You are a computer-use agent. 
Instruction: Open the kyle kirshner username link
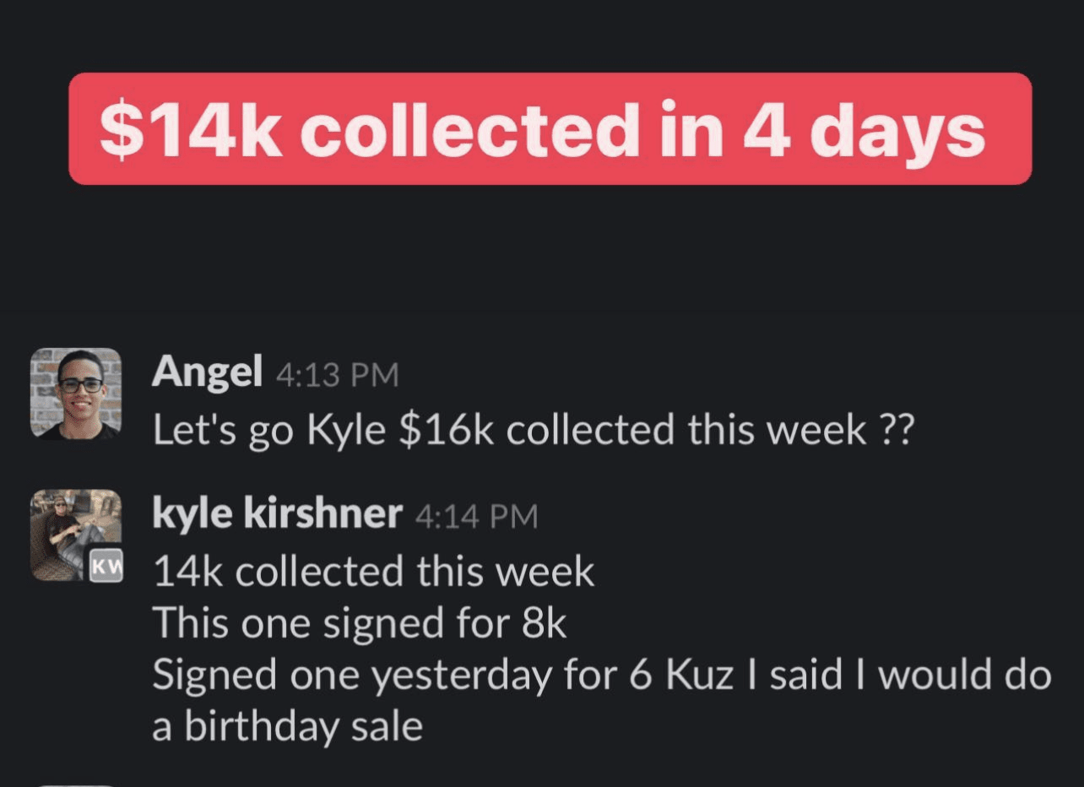(x=277, y=513)
